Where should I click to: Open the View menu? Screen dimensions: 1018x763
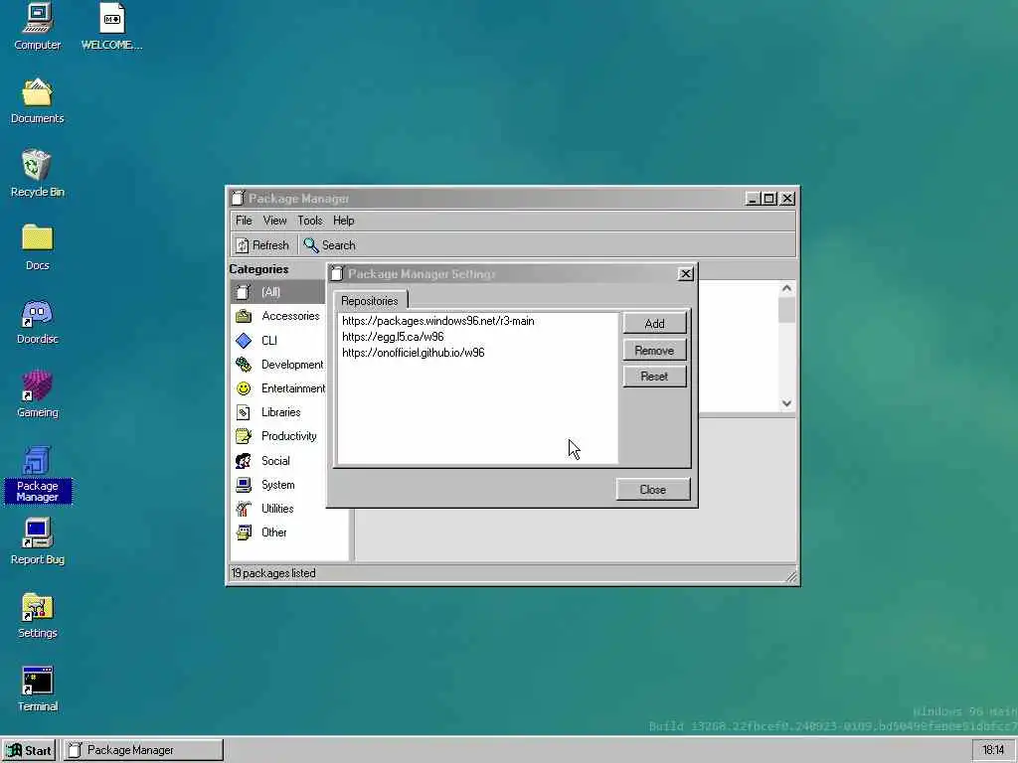274,221
